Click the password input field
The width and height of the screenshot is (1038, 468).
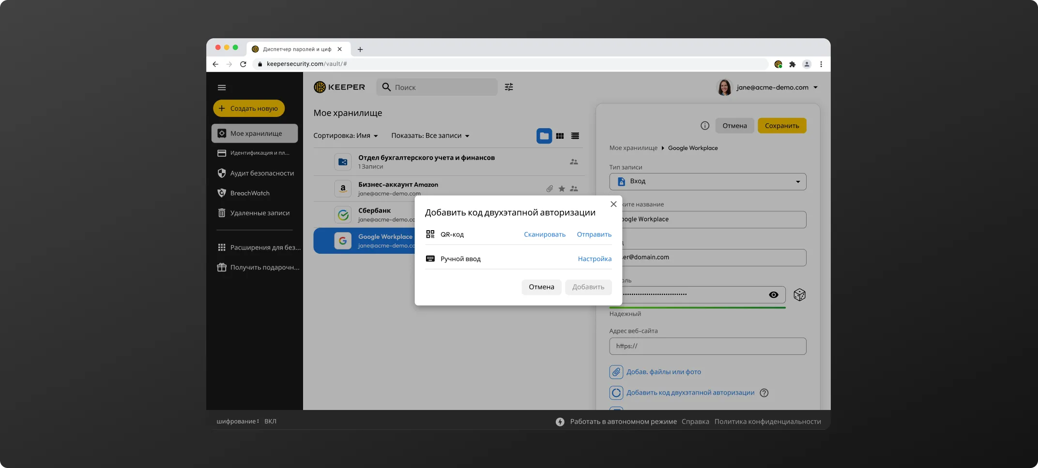(x=703, y=295)
